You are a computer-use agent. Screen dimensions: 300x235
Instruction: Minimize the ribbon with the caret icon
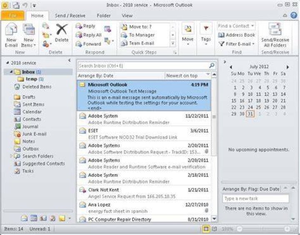click(x=285, y=16)
